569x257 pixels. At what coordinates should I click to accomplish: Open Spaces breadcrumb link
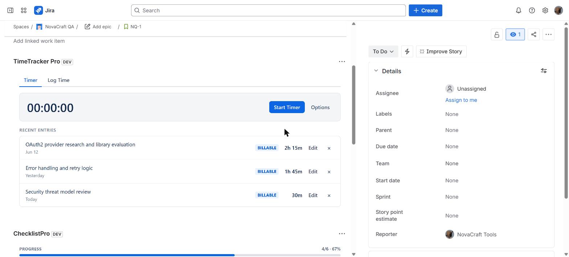[x=21, y=26]
